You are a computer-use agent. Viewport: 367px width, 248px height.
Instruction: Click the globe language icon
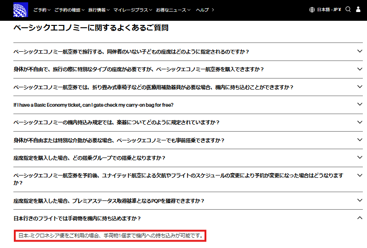312,10
